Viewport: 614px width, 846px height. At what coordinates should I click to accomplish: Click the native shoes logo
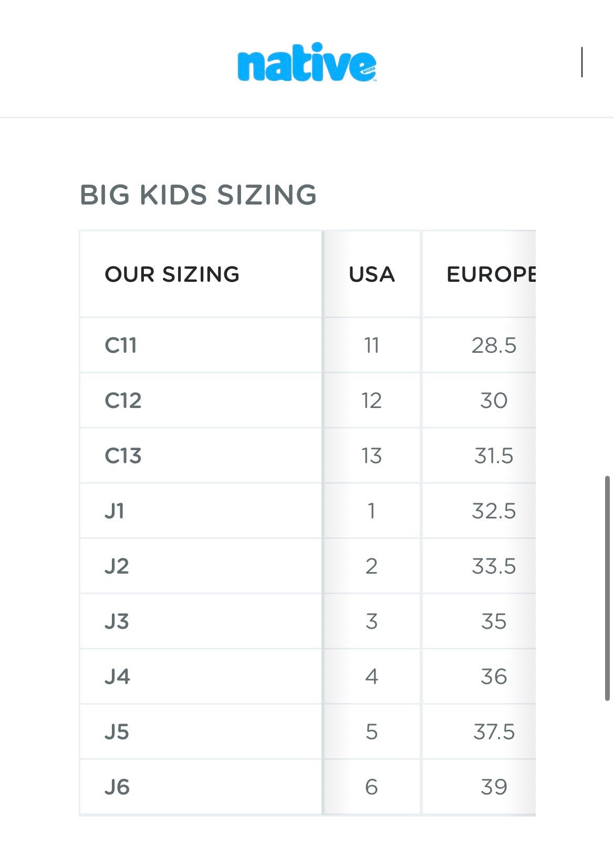point(307,63)
